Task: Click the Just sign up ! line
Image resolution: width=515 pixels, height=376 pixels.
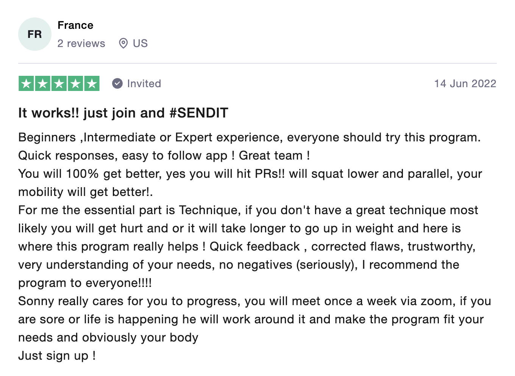Action: click(57, 356)
